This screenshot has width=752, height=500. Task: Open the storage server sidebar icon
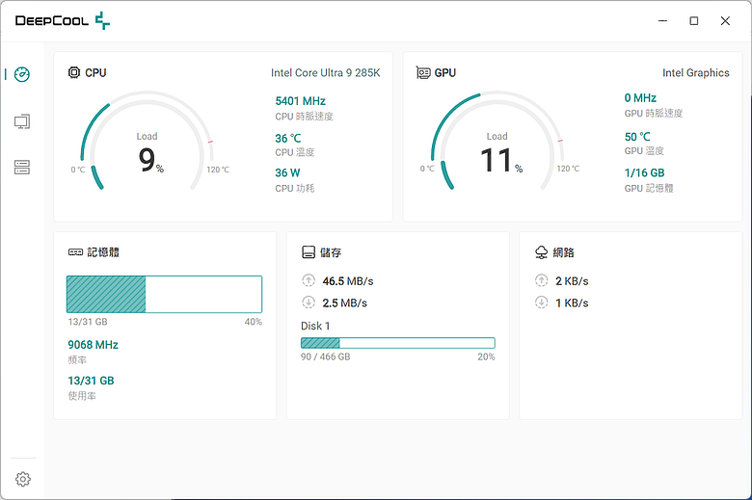[x=22, y=167]
